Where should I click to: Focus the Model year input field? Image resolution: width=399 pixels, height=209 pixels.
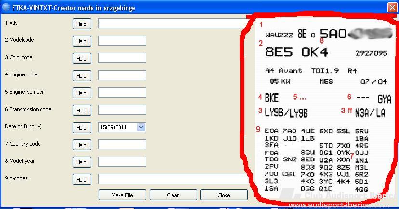pyautogui.click(x=122, y=161)
